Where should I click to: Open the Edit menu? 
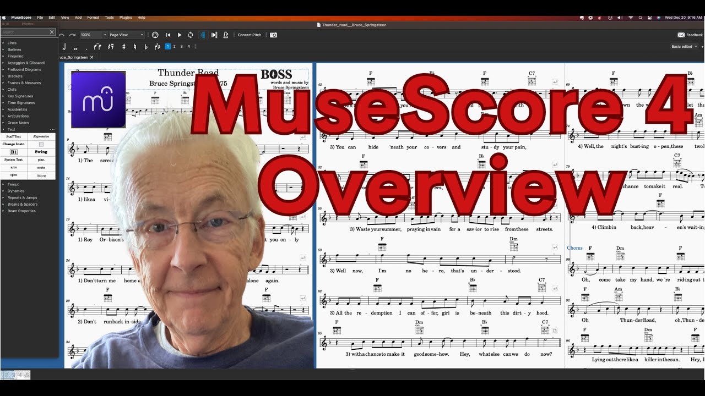52,18
